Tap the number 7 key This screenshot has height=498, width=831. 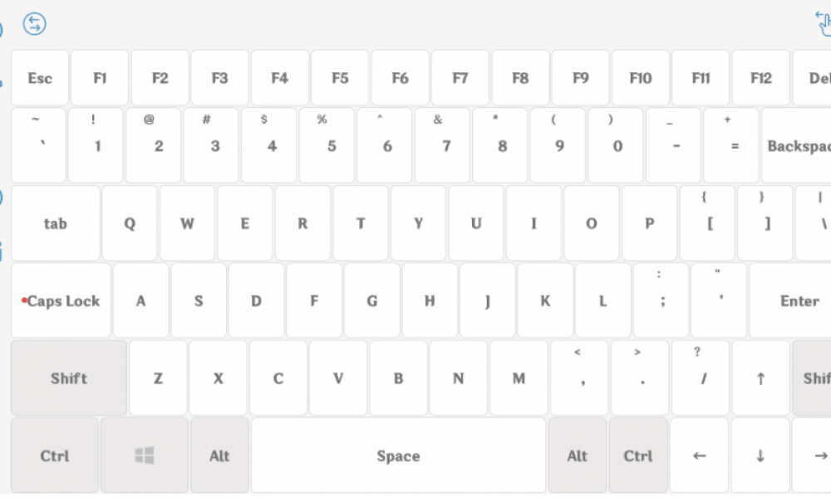pos(446,145)
